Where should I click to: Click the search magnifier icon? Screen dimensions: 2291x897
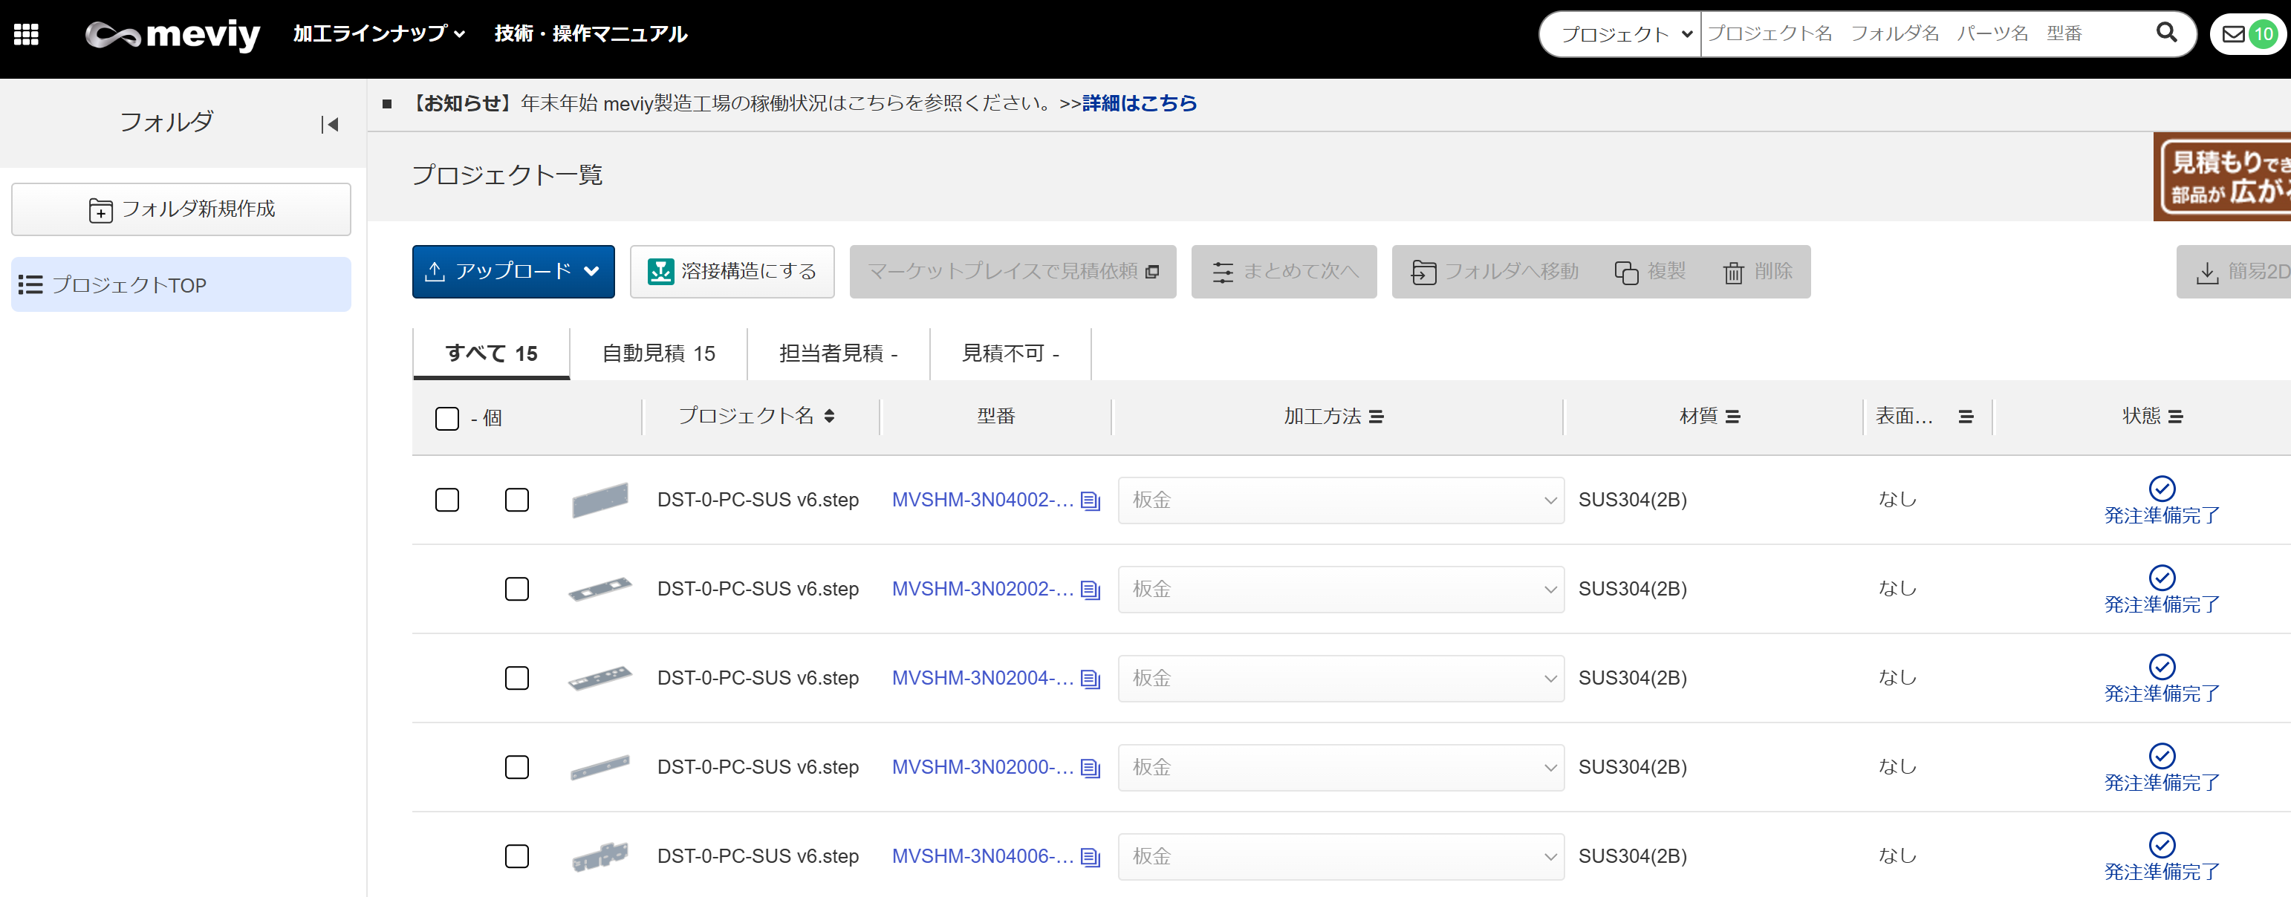(2165, 33)
